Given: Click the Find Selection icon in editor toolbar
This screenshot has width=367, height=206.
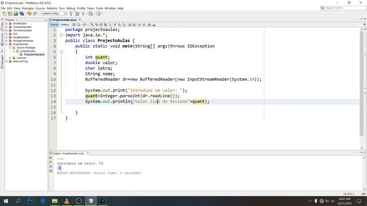Looking at the screenshot, I should (x=92, y=25).
